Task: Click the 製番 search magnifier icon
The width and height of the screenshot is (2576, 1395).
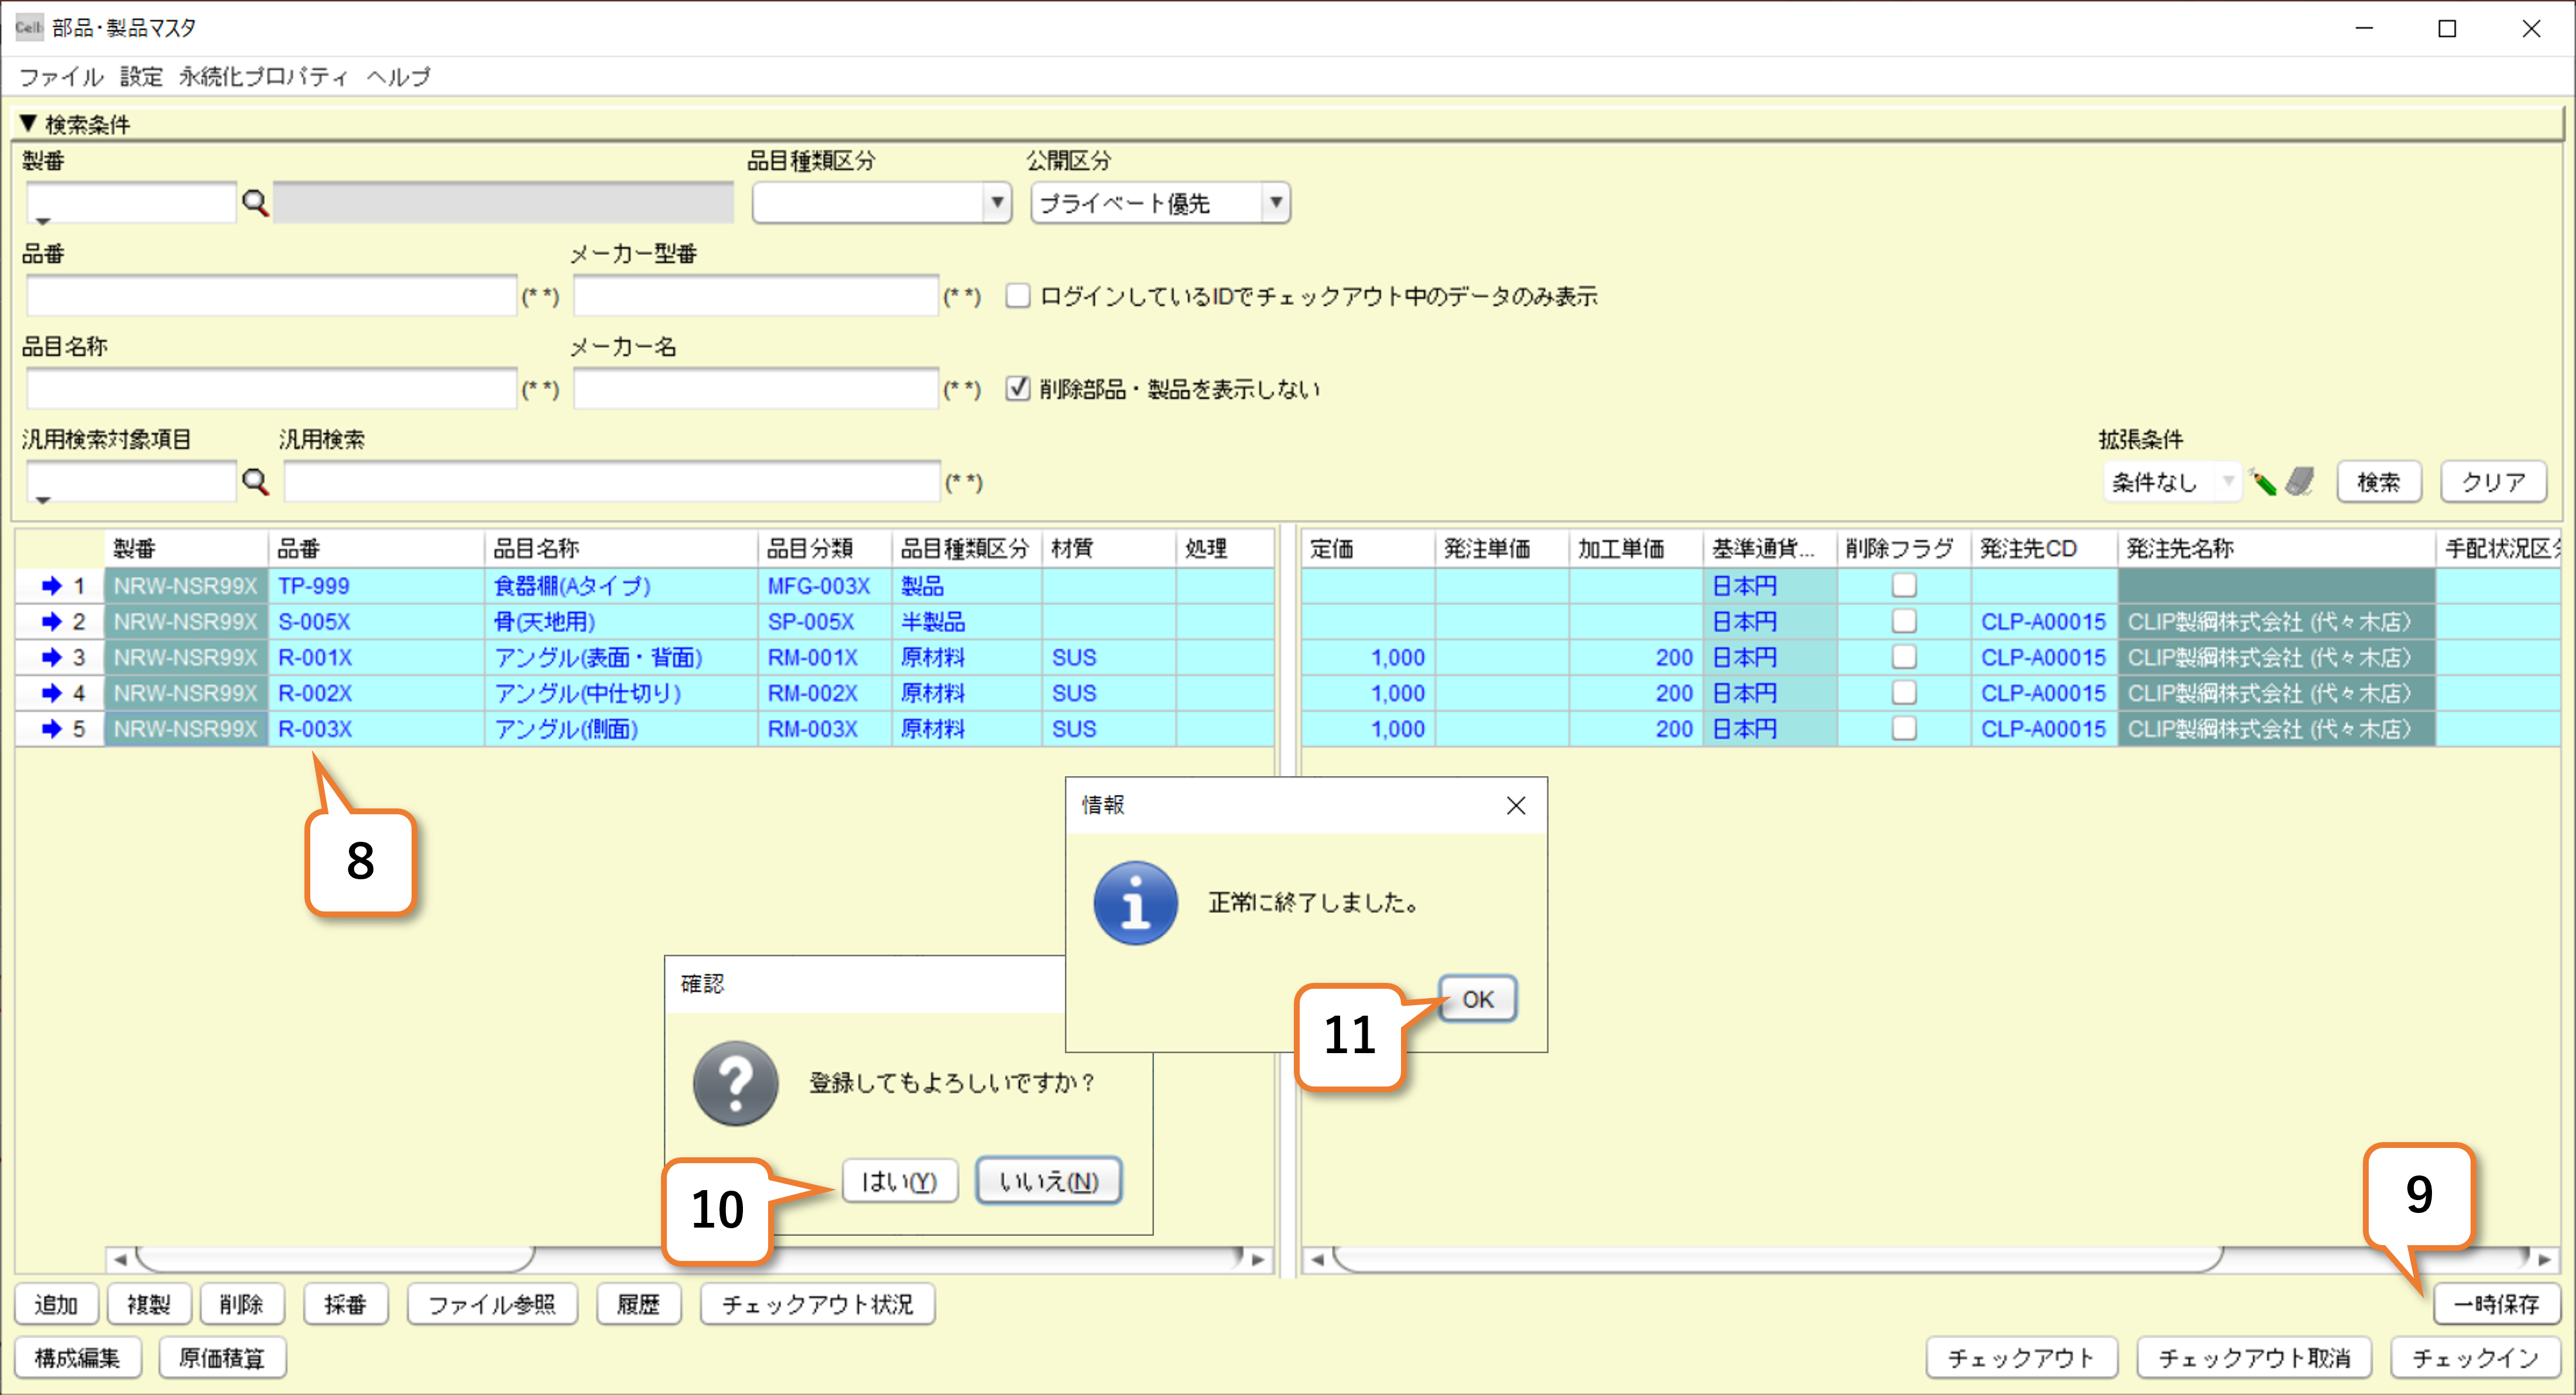Action: [256, 204]
